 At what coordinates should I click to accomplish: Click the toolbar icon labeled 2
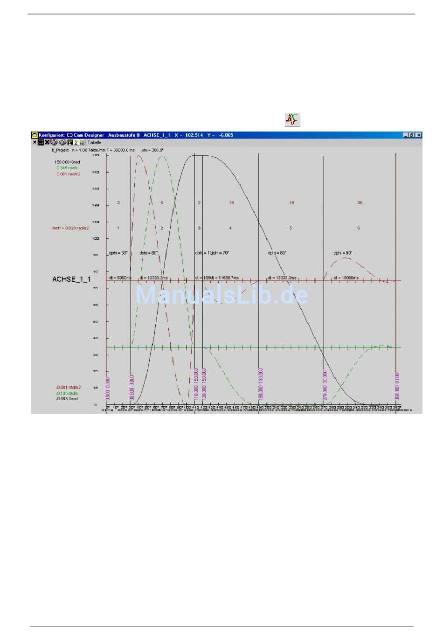coord(76,142)
